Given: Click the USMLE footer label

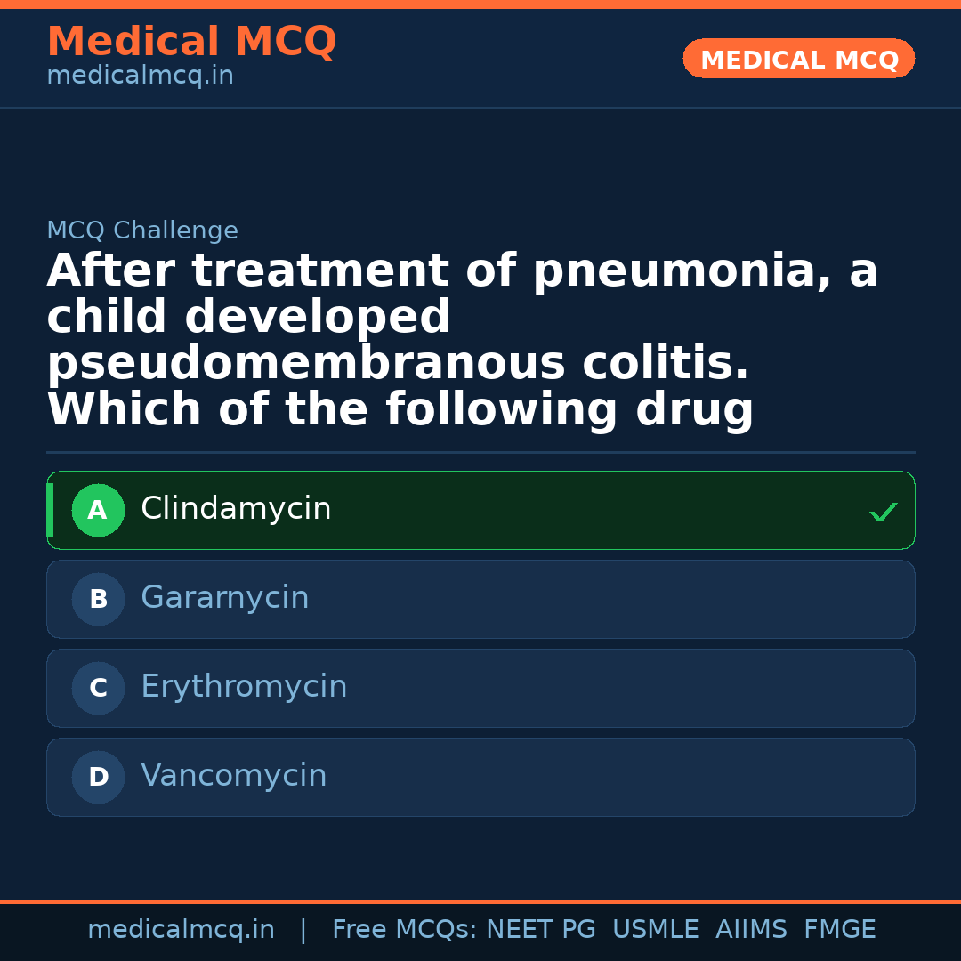Looking at the screenshot, I should pyautogui.click(x=655, y=930).
